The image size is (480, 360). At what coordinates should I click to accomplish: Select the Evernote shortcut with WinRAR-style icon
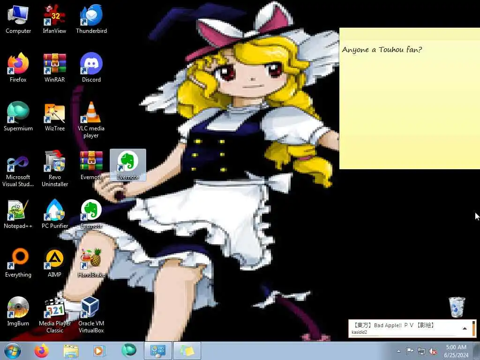(x=91, y=165)
